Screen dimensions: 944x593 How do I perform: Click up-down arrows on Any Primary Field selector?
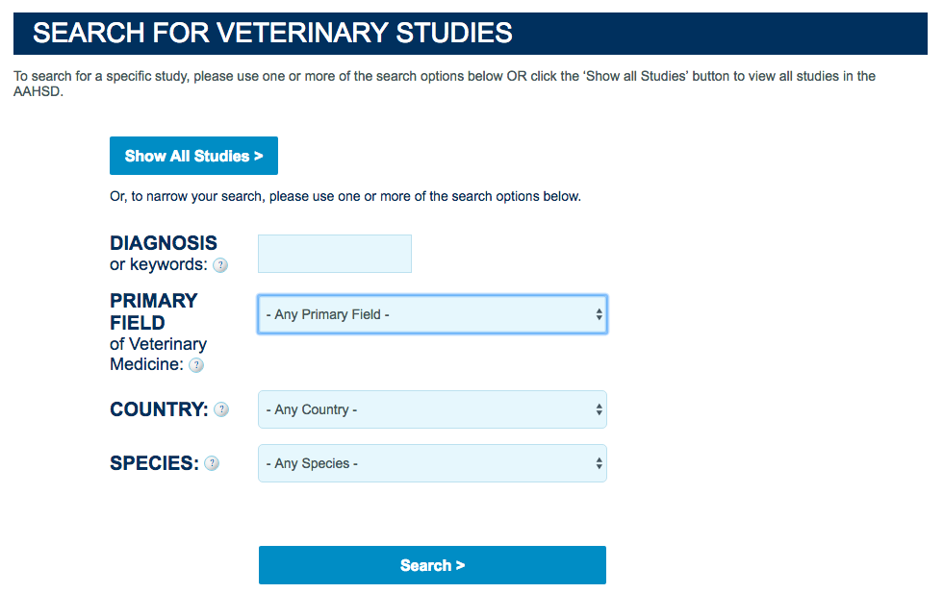[600, 314]
